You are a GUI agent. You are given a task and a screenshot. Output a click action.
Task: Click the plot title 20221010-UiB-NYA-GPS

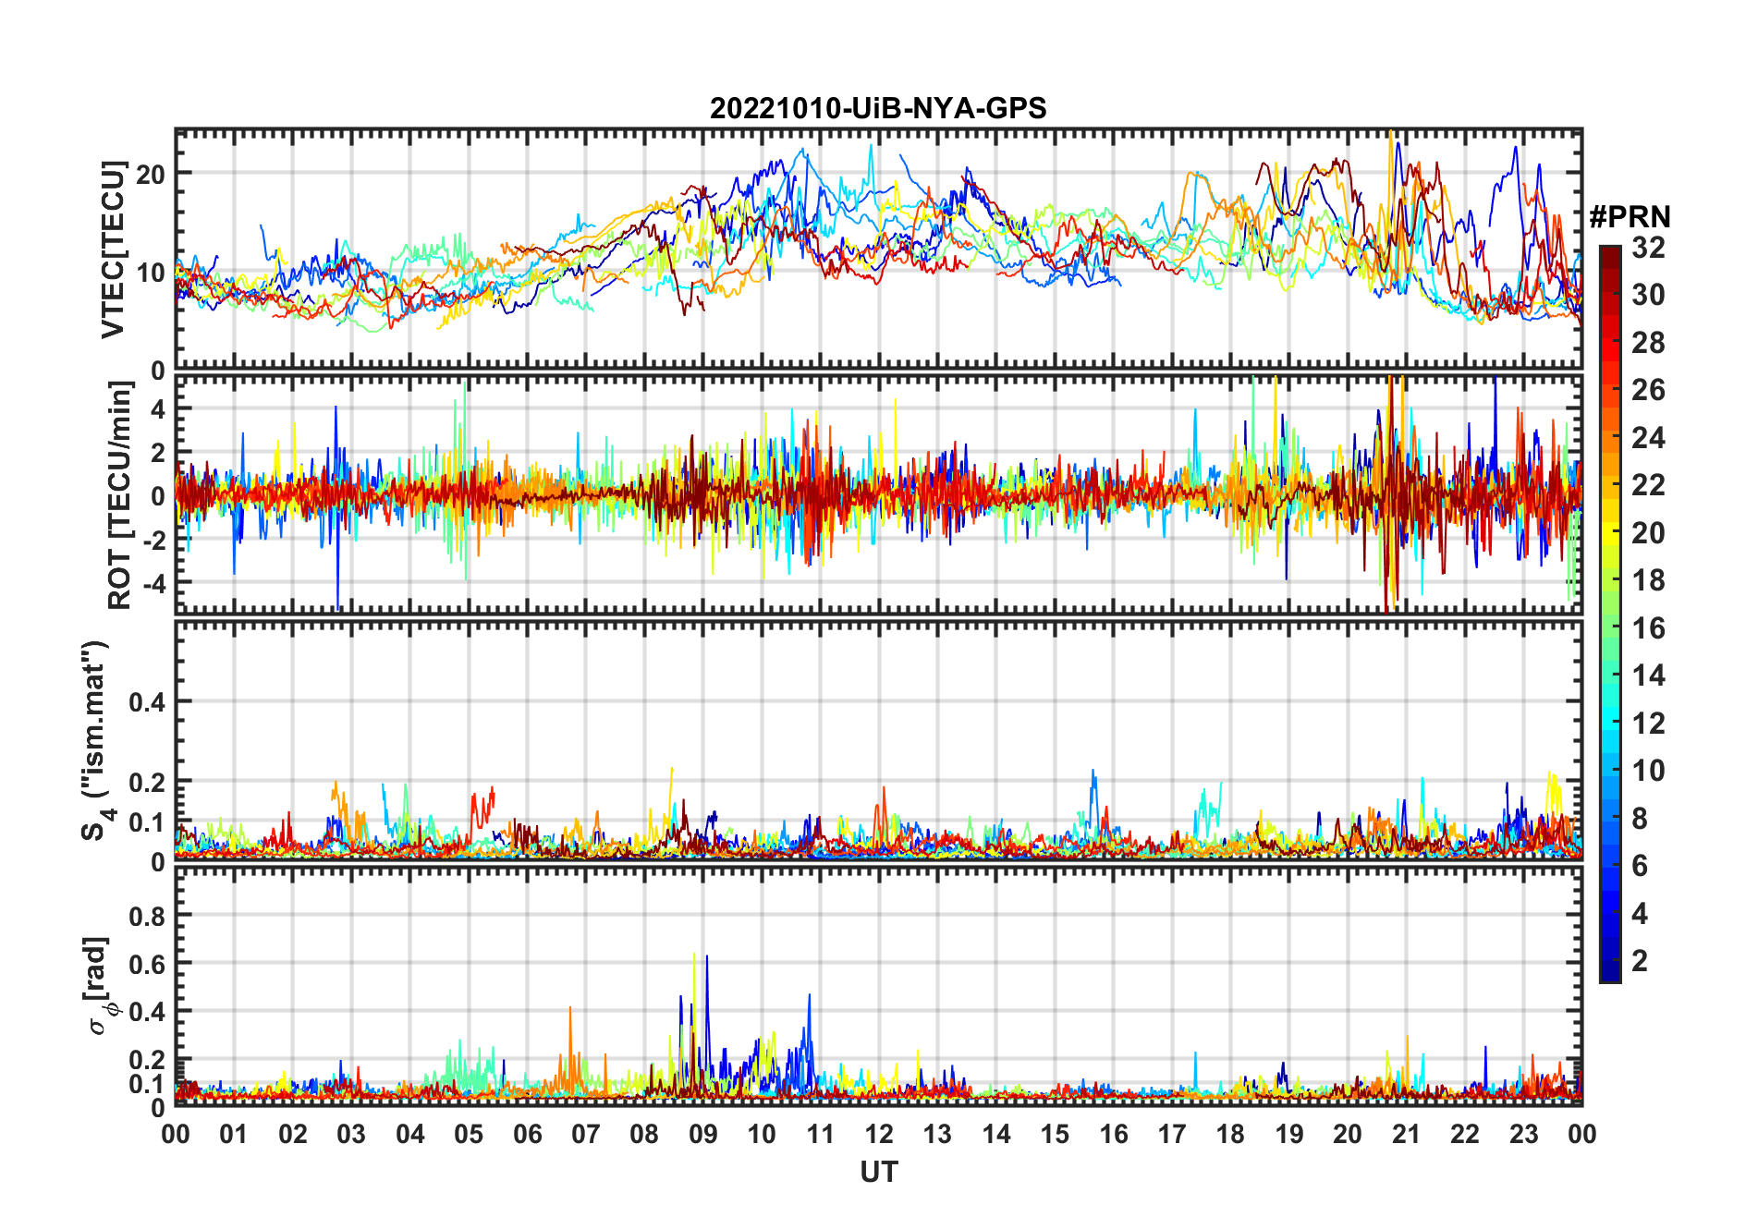point(878,108)
